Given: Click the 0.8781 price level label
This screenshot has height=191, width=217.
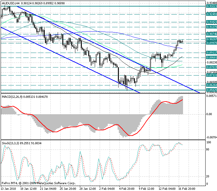Looking at the screenshot, I should coord(211,67).
